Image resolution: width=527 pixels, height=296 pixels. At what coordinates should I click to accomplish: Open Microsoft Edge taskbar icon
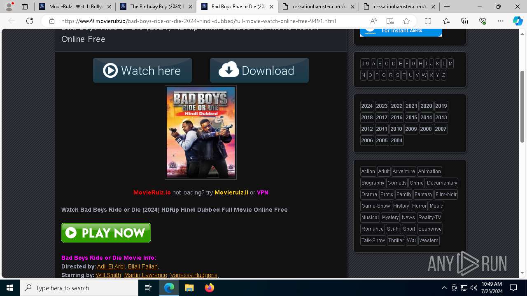[169, 288]
